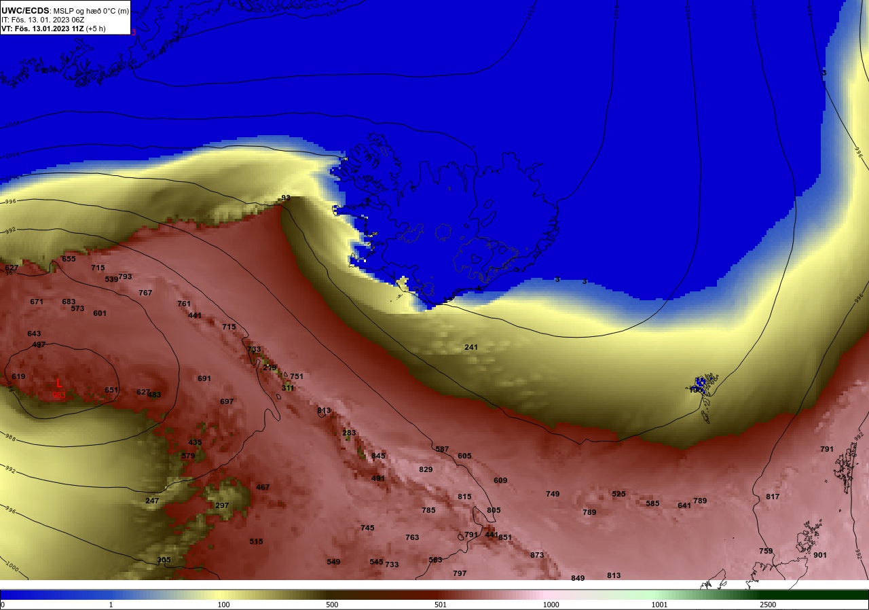
Task: Click the 749 height value
Action: pos(553,494)
